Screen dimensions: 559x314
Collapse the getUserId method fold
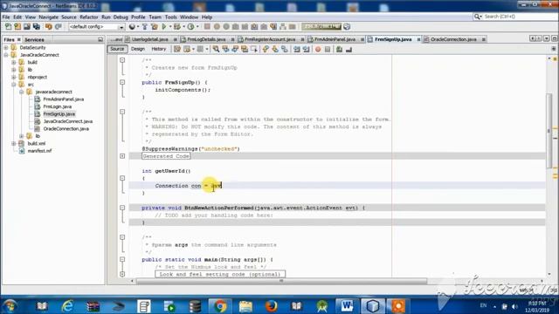[122, 178]
